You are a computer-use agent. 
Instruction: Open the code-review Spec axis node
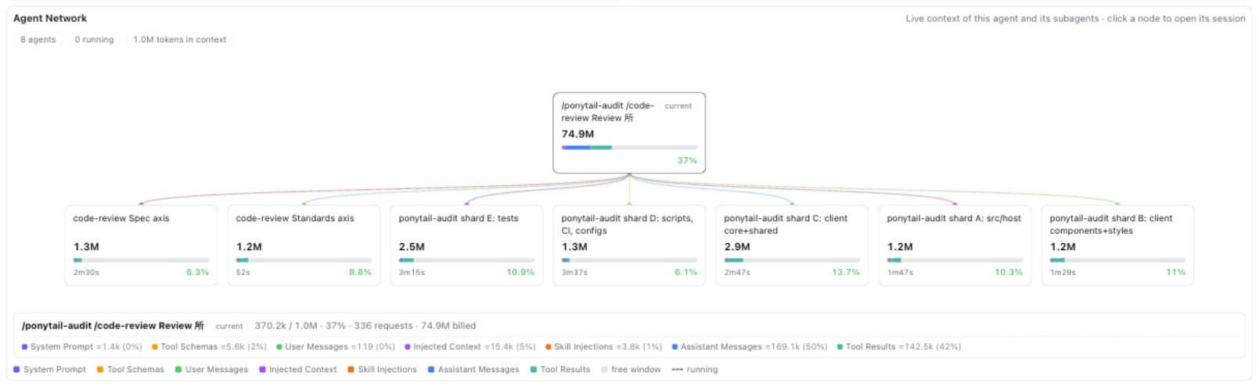pyautogui.click(x=141, y=245)
